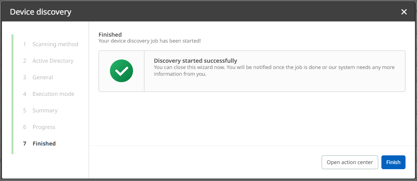The width and height of the screenshot is (417, 181).
Task: Open action center from the wizard footer
Action: pos(350,162)
